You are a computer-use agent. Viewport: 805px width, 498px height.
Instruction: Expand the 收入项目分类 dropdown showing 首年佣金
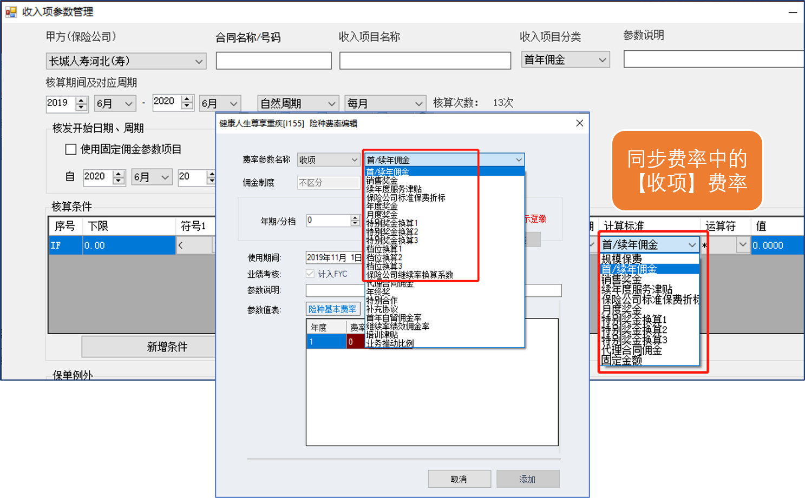(x=602, y=60)
